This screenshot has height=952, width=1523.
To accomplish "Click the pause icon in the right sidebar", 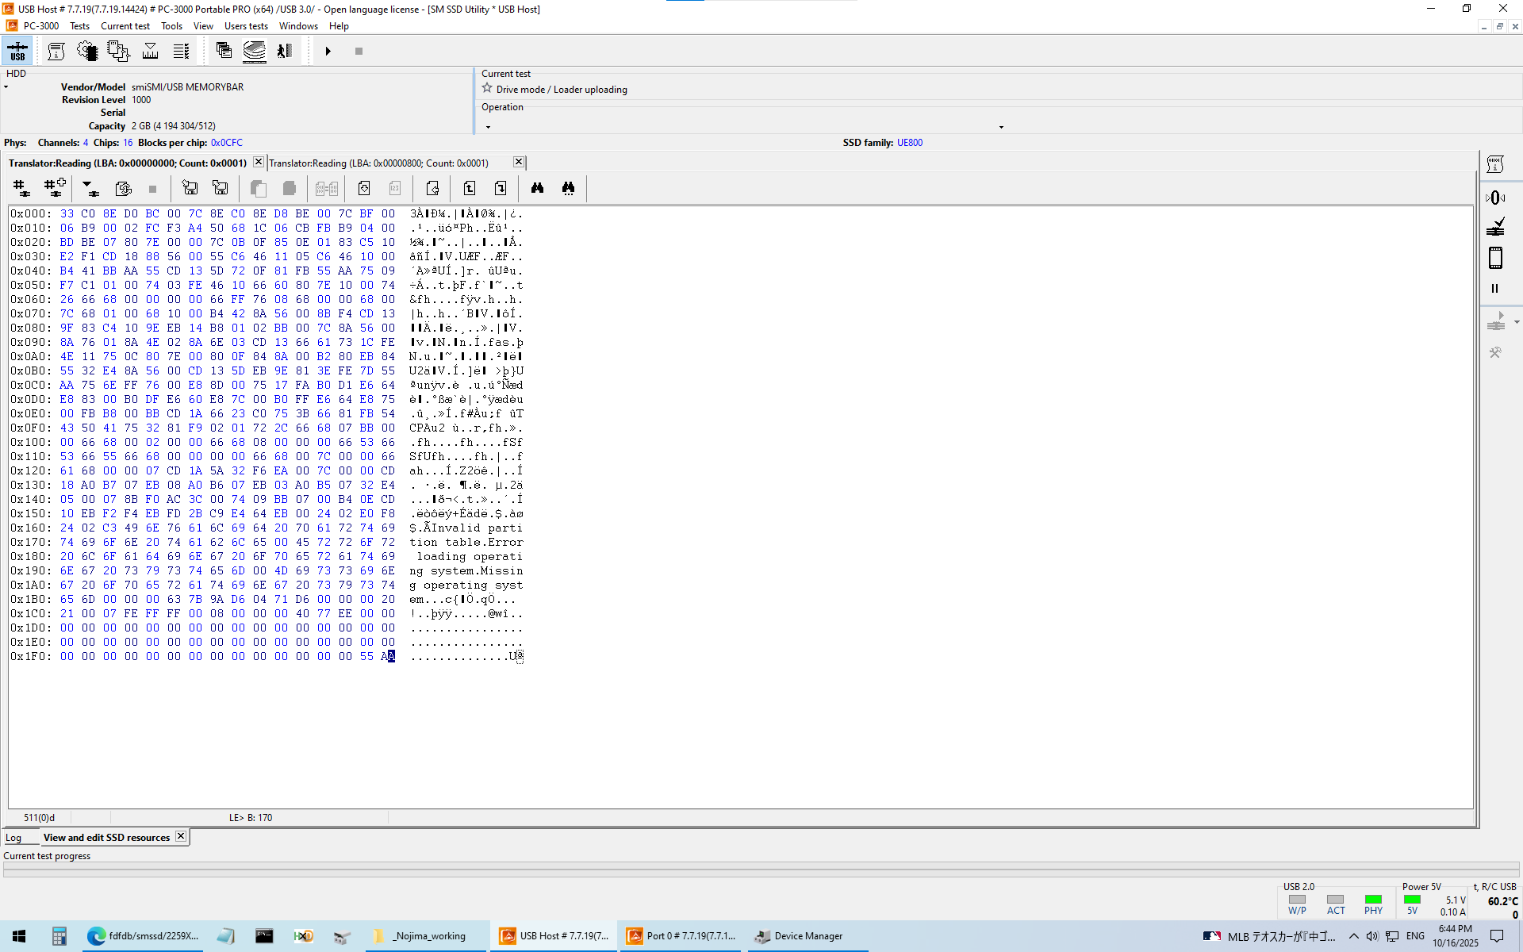I will point(1495,289).
